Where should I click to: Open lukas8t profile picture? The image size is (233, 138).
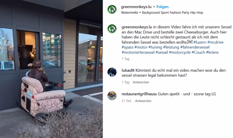point(112,72)
